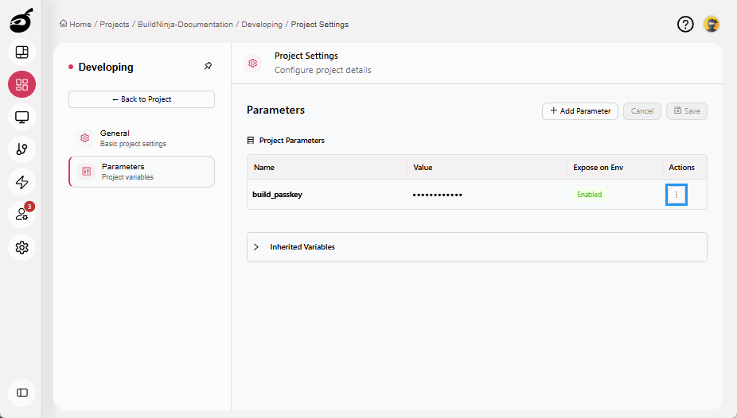The height and width of the screenshot is (418, 737).
Task: Open the lightning bolt sidebar icon
Action: coord(22,182)
